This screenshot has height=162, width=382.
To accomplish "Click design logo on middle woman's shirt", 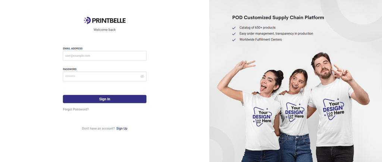I will pyautogui.click(x=295, y=112).
